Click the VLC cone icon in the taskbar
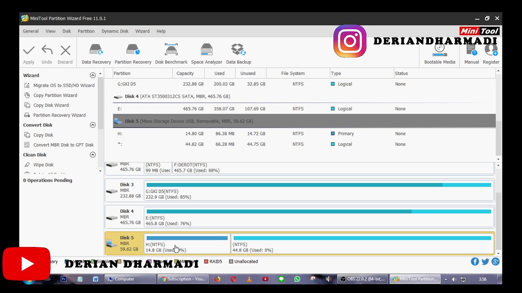 (x=249, y=279)
